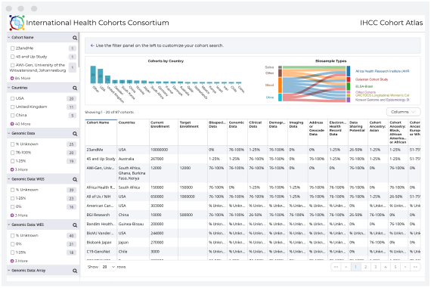Open the Columns dropdown

point(403,112)
